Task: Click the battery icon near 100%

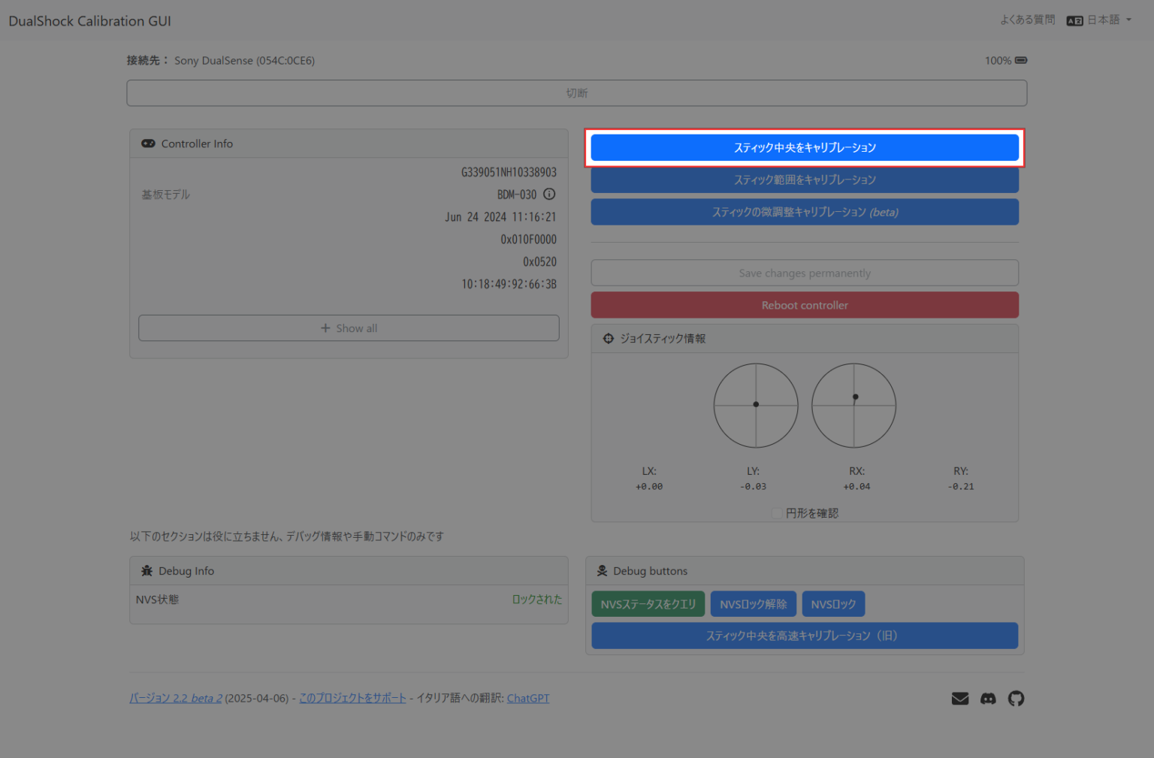Action: [1022, 60]
